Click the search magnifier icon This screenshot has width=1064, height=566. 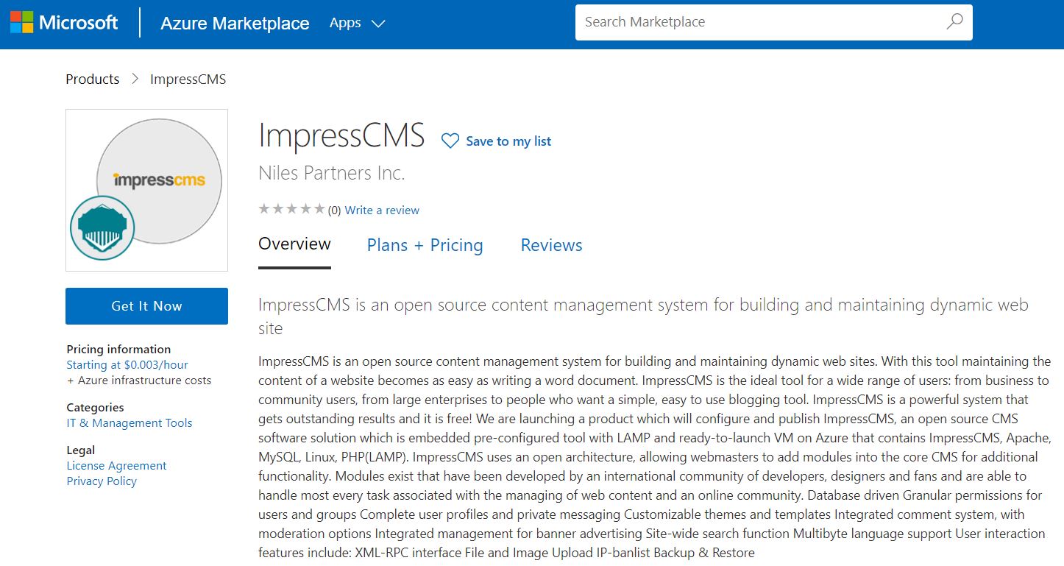coord(954,22)
